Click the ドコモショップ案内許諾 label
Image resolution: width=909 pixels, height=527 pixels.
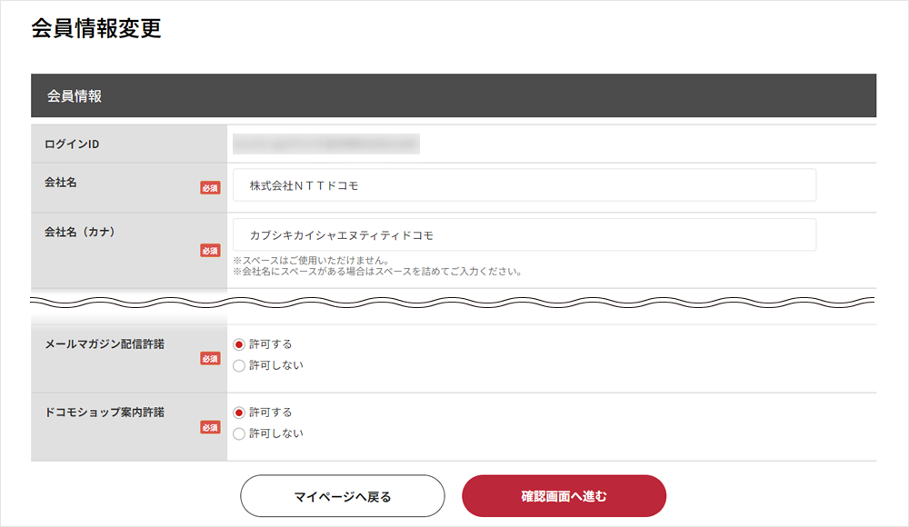105,413
